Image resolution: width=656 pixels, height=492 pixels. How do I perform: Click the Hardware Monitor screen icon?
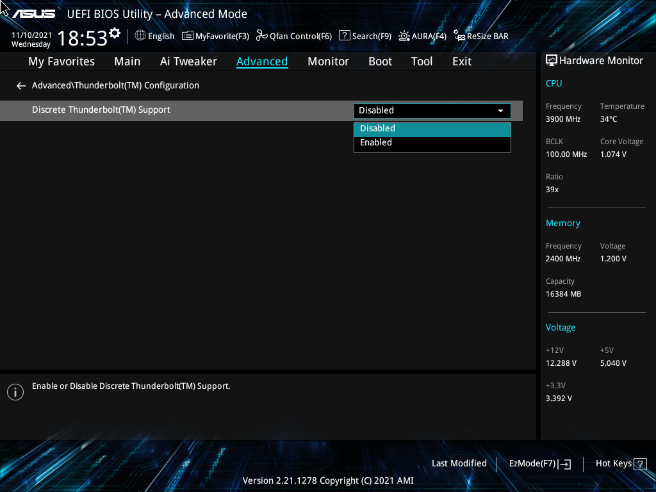coord(552,61)
